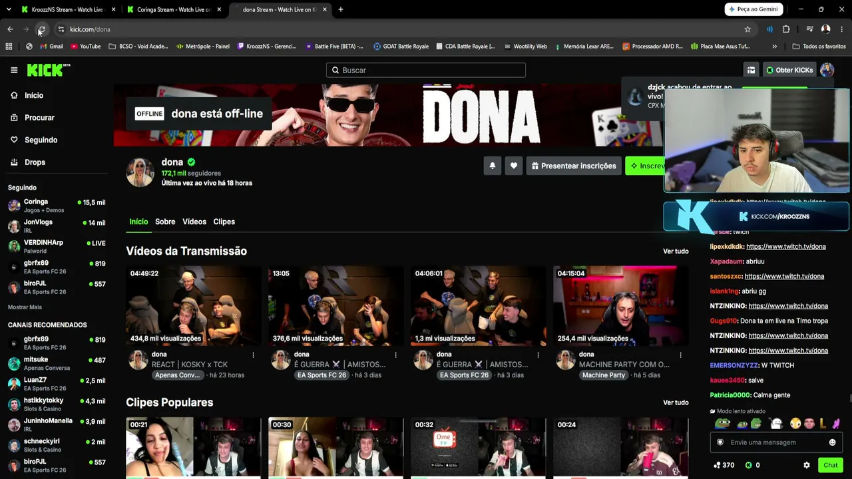The width and height of the screenshot is (852, 479).
Task: Open lipexkdkdk's twitch.tv/dona chat link
Action: 785,247
